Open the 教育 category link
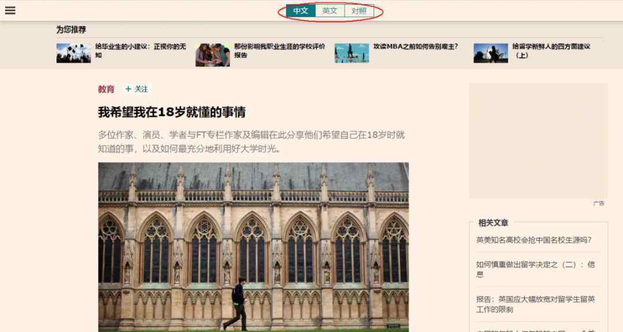 pyautogui.click(x=106, y=89)
